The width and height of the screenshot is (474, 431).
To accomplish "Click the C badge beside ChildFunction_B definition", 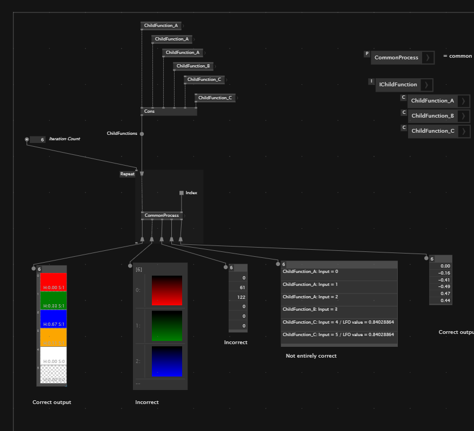I will tap(403, 113).
